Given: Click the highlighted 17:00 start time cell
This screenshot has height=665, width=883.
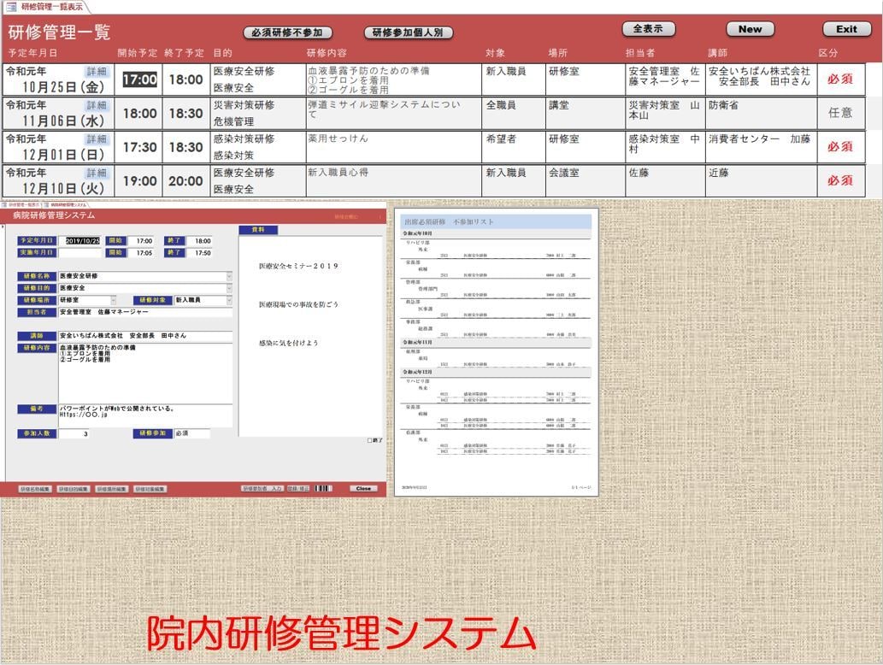Looking at the screenshot, I should [x=139, y=79].
